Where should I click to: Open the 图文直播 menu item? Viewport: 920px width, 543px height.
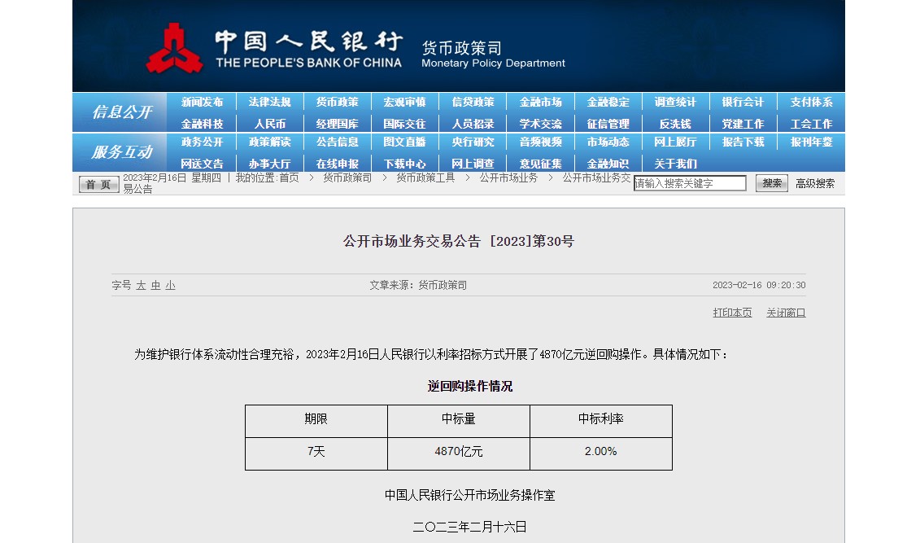(x=405, y=142)
